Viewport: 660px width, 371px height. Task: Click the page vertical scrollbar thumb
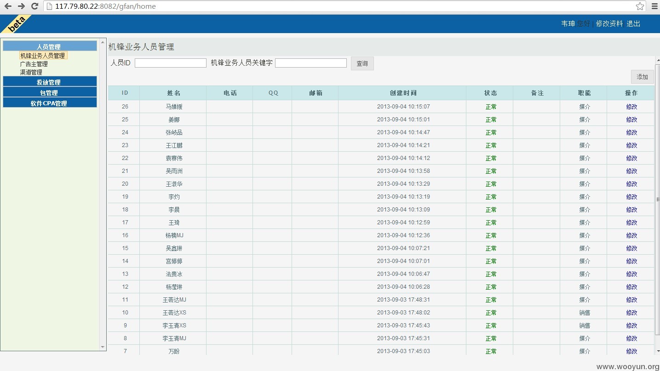658,200
